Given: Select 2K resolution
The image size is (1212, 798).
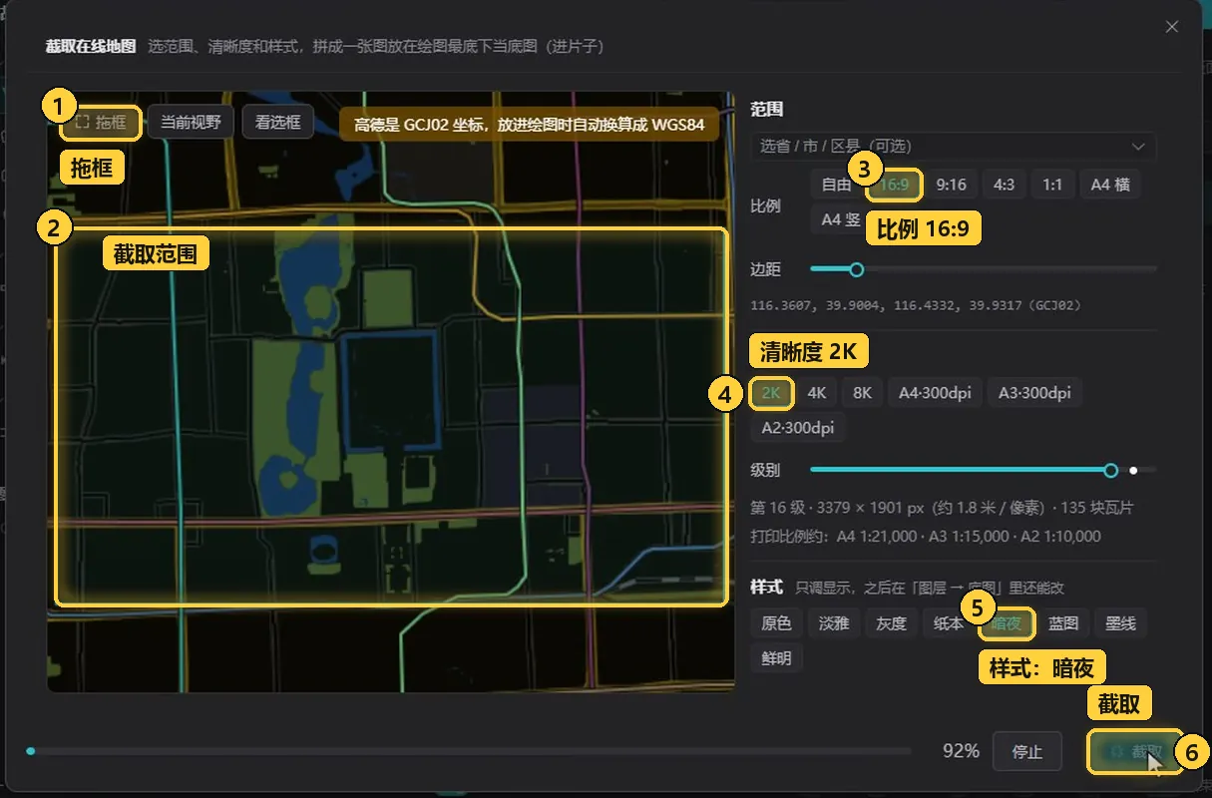Looking at the screenshot, I should (771, 393).
